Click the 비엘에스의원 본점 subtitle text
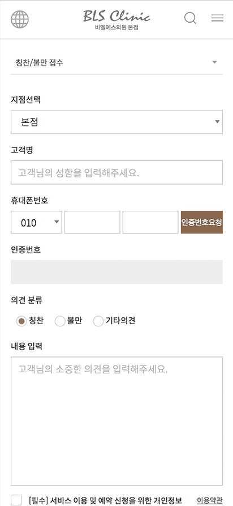 pos(116,28)
